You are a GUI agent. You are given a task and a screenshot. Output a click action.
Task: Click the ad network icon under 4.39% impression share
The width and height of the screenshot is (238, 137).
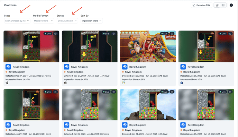[x=123, y=83]
